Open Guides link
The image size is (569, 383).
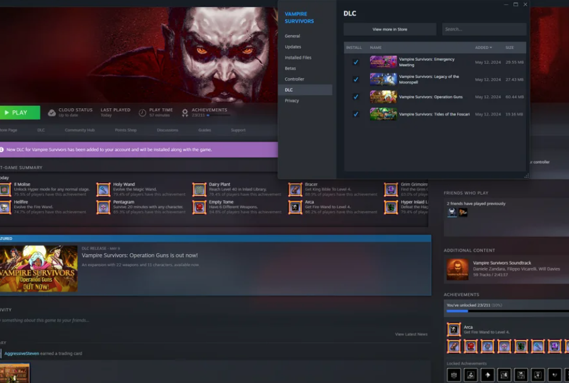(x=205, y=130)
